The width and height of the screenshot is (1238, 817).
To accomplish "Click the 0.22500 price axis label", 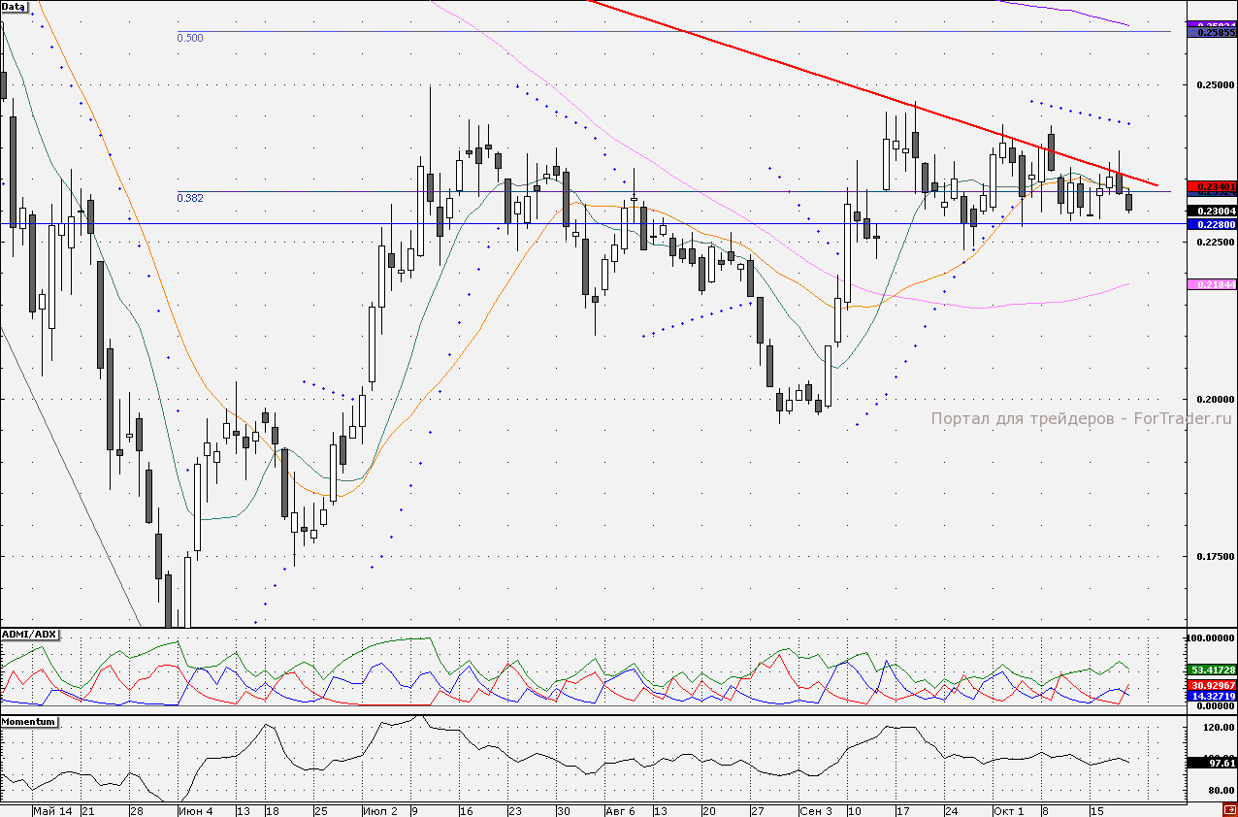I will 1216,243.
